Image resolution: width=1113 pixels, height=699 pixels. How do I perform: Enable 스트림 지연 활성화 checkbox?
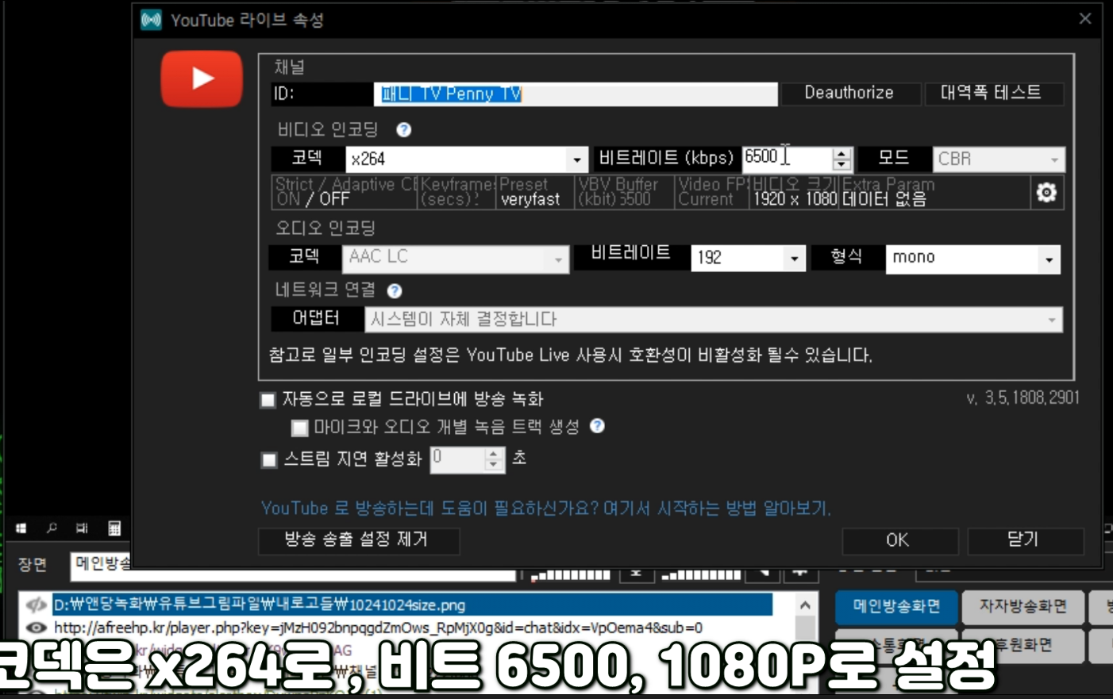coord(269,460)
